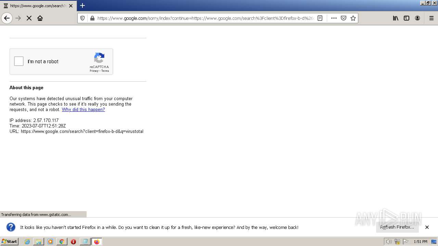
Task: Open the Firefox hamburger menu
Action: [431, 18]
